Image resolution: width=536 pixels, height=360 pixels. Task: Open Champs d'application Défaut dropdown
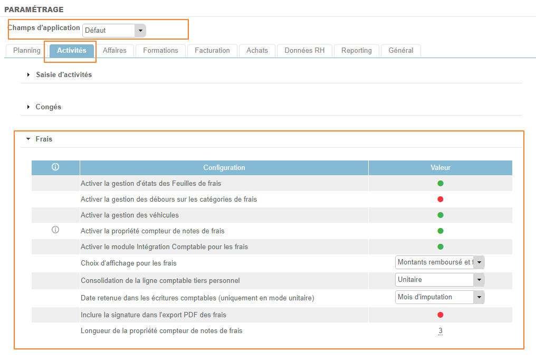tap(114, 31)
